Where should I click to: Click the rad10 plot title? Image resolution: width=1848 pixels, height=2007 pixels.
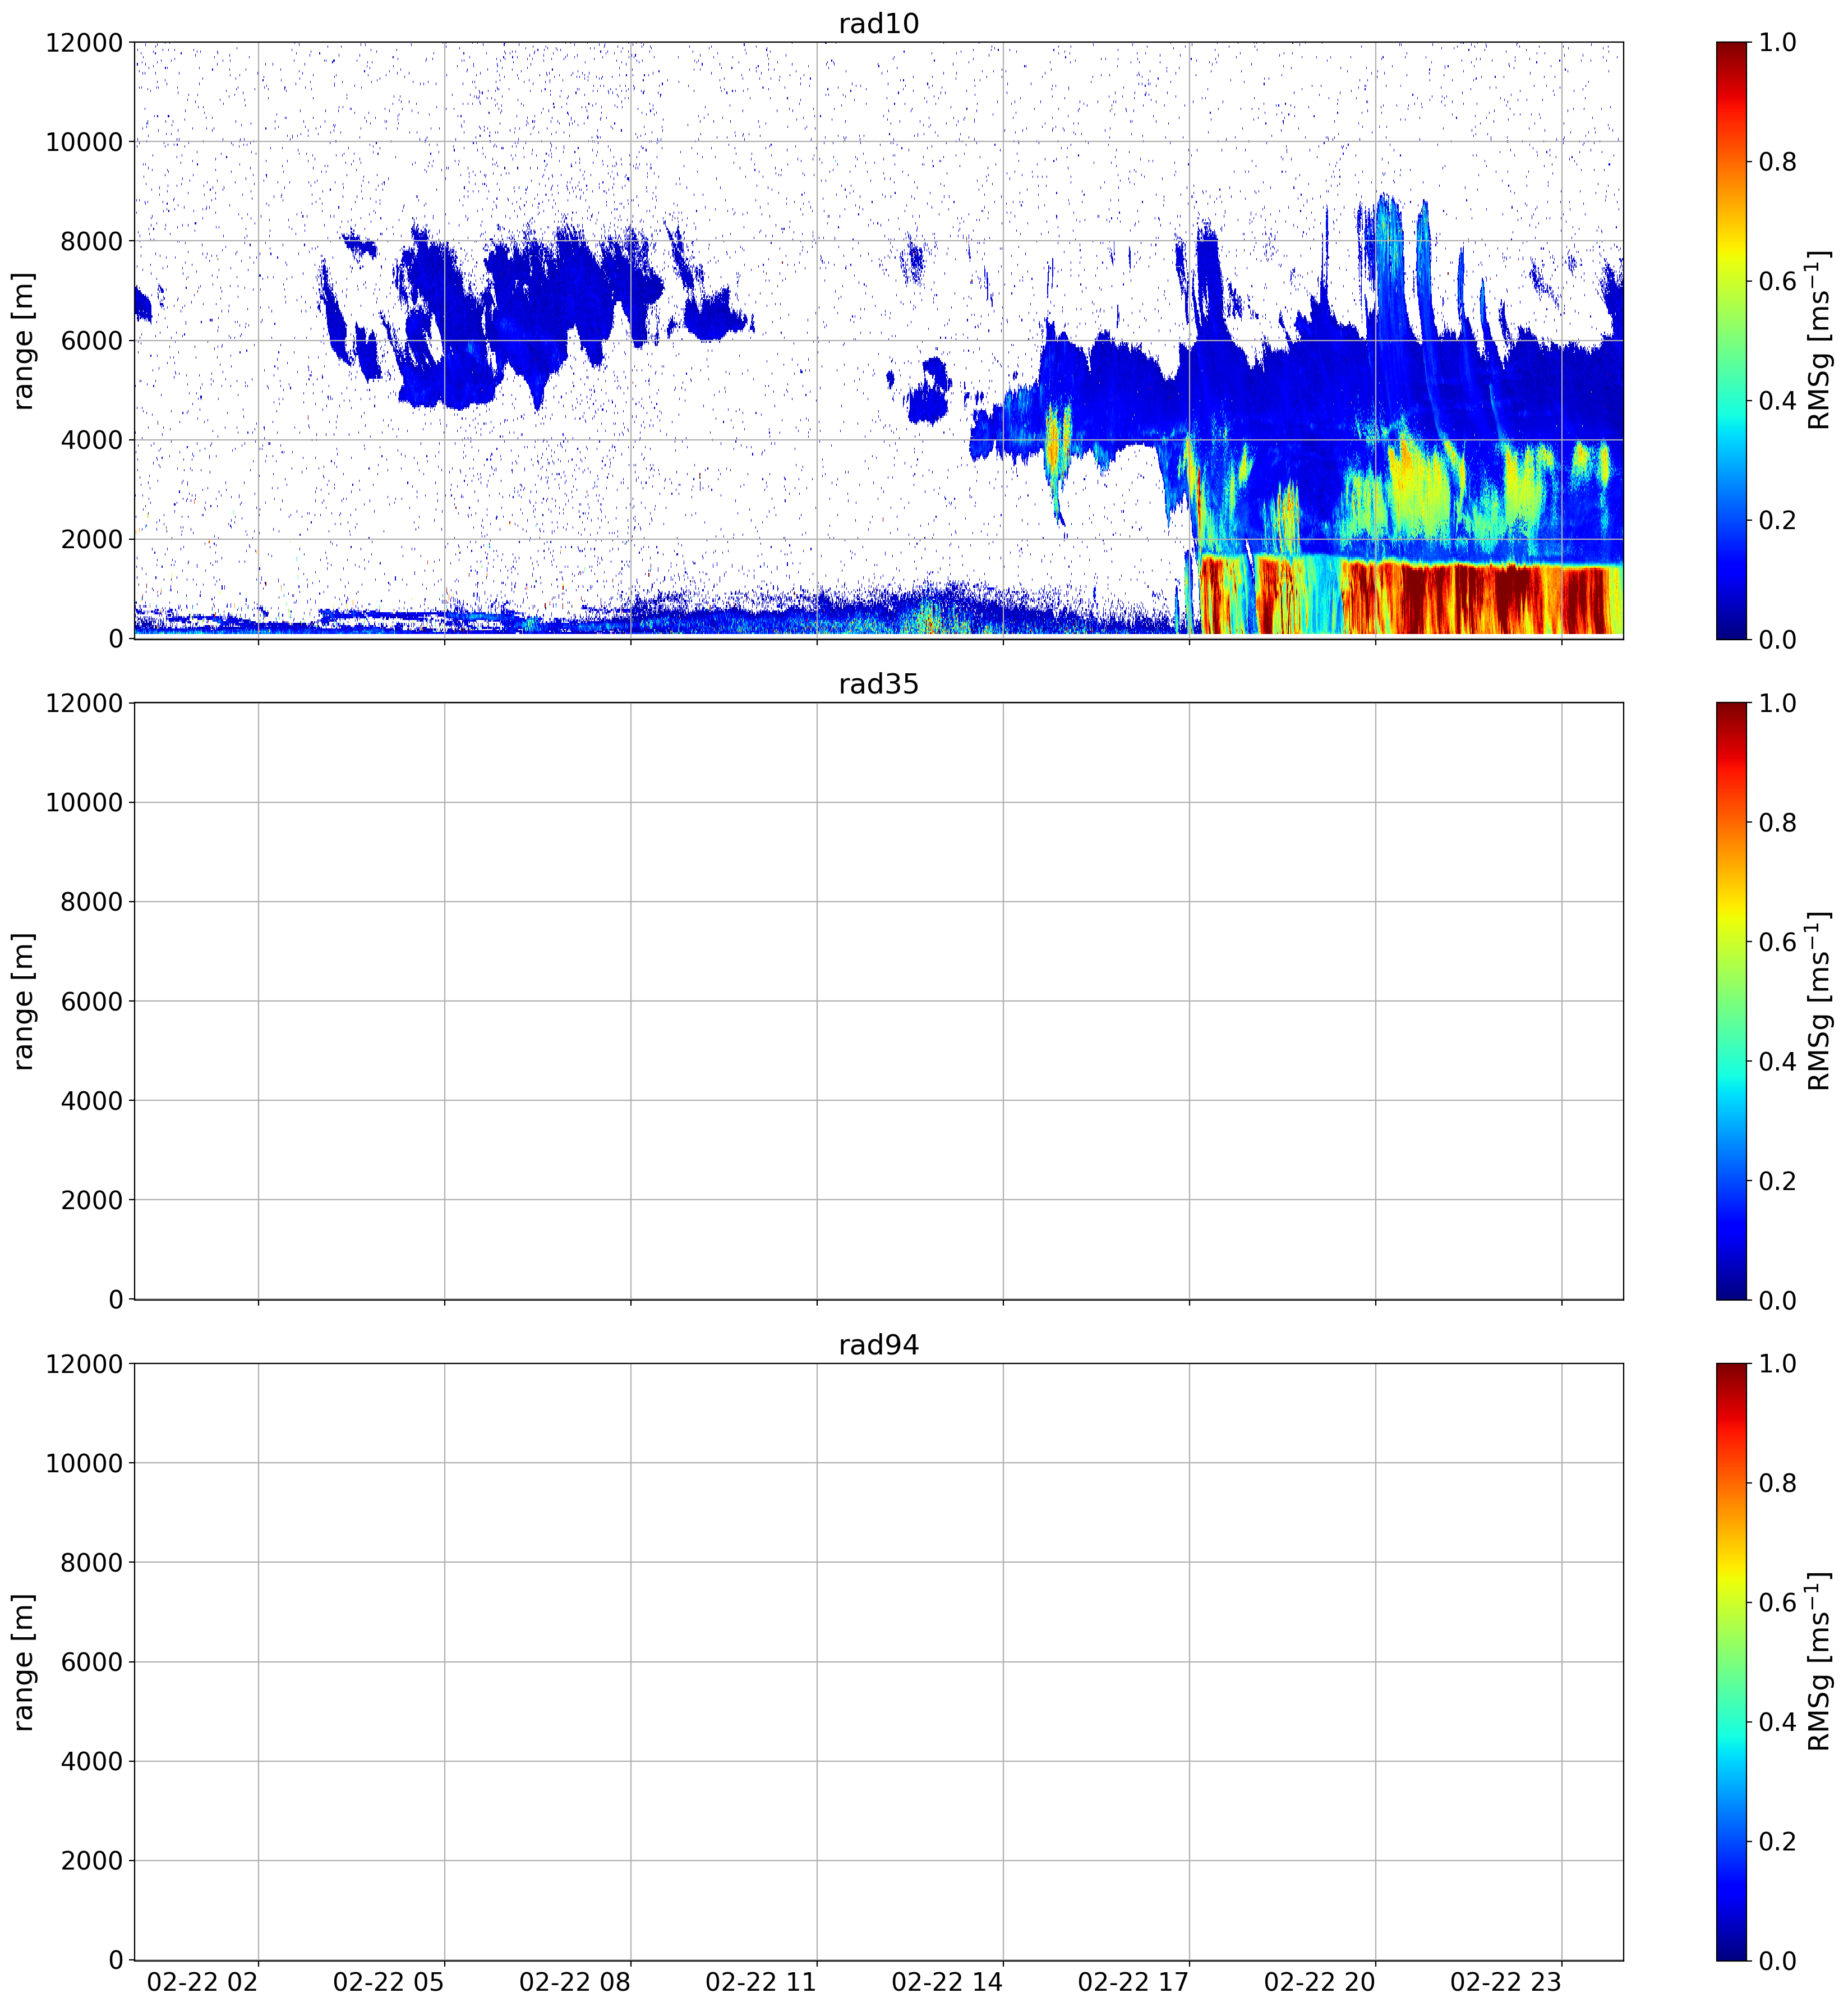(878, 23)
